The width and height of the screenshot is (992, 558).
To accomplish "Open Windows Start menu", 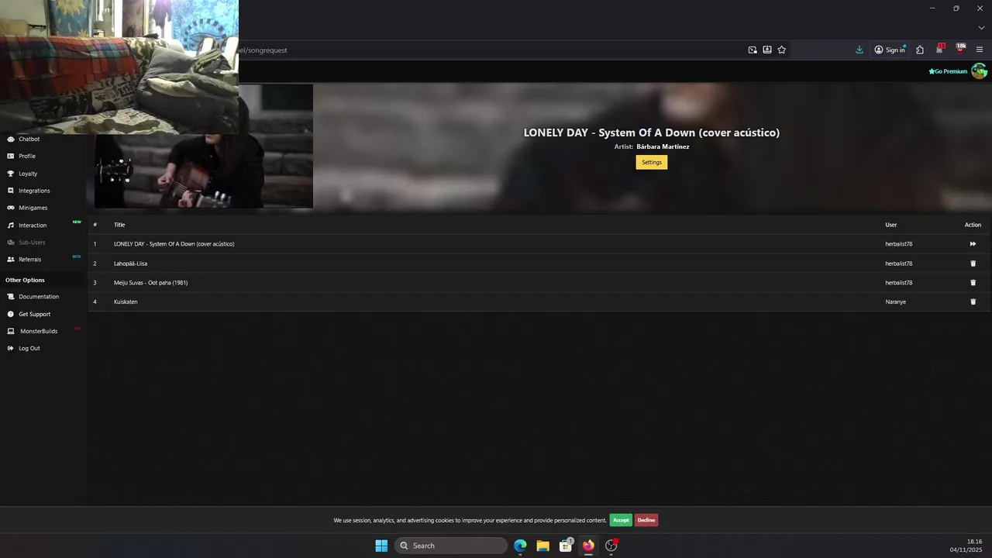I will (381, 546).
